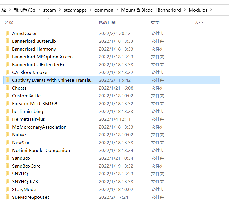Click the SueMoreSpouses folder icon
229x221 pixels.
point(8,197)
